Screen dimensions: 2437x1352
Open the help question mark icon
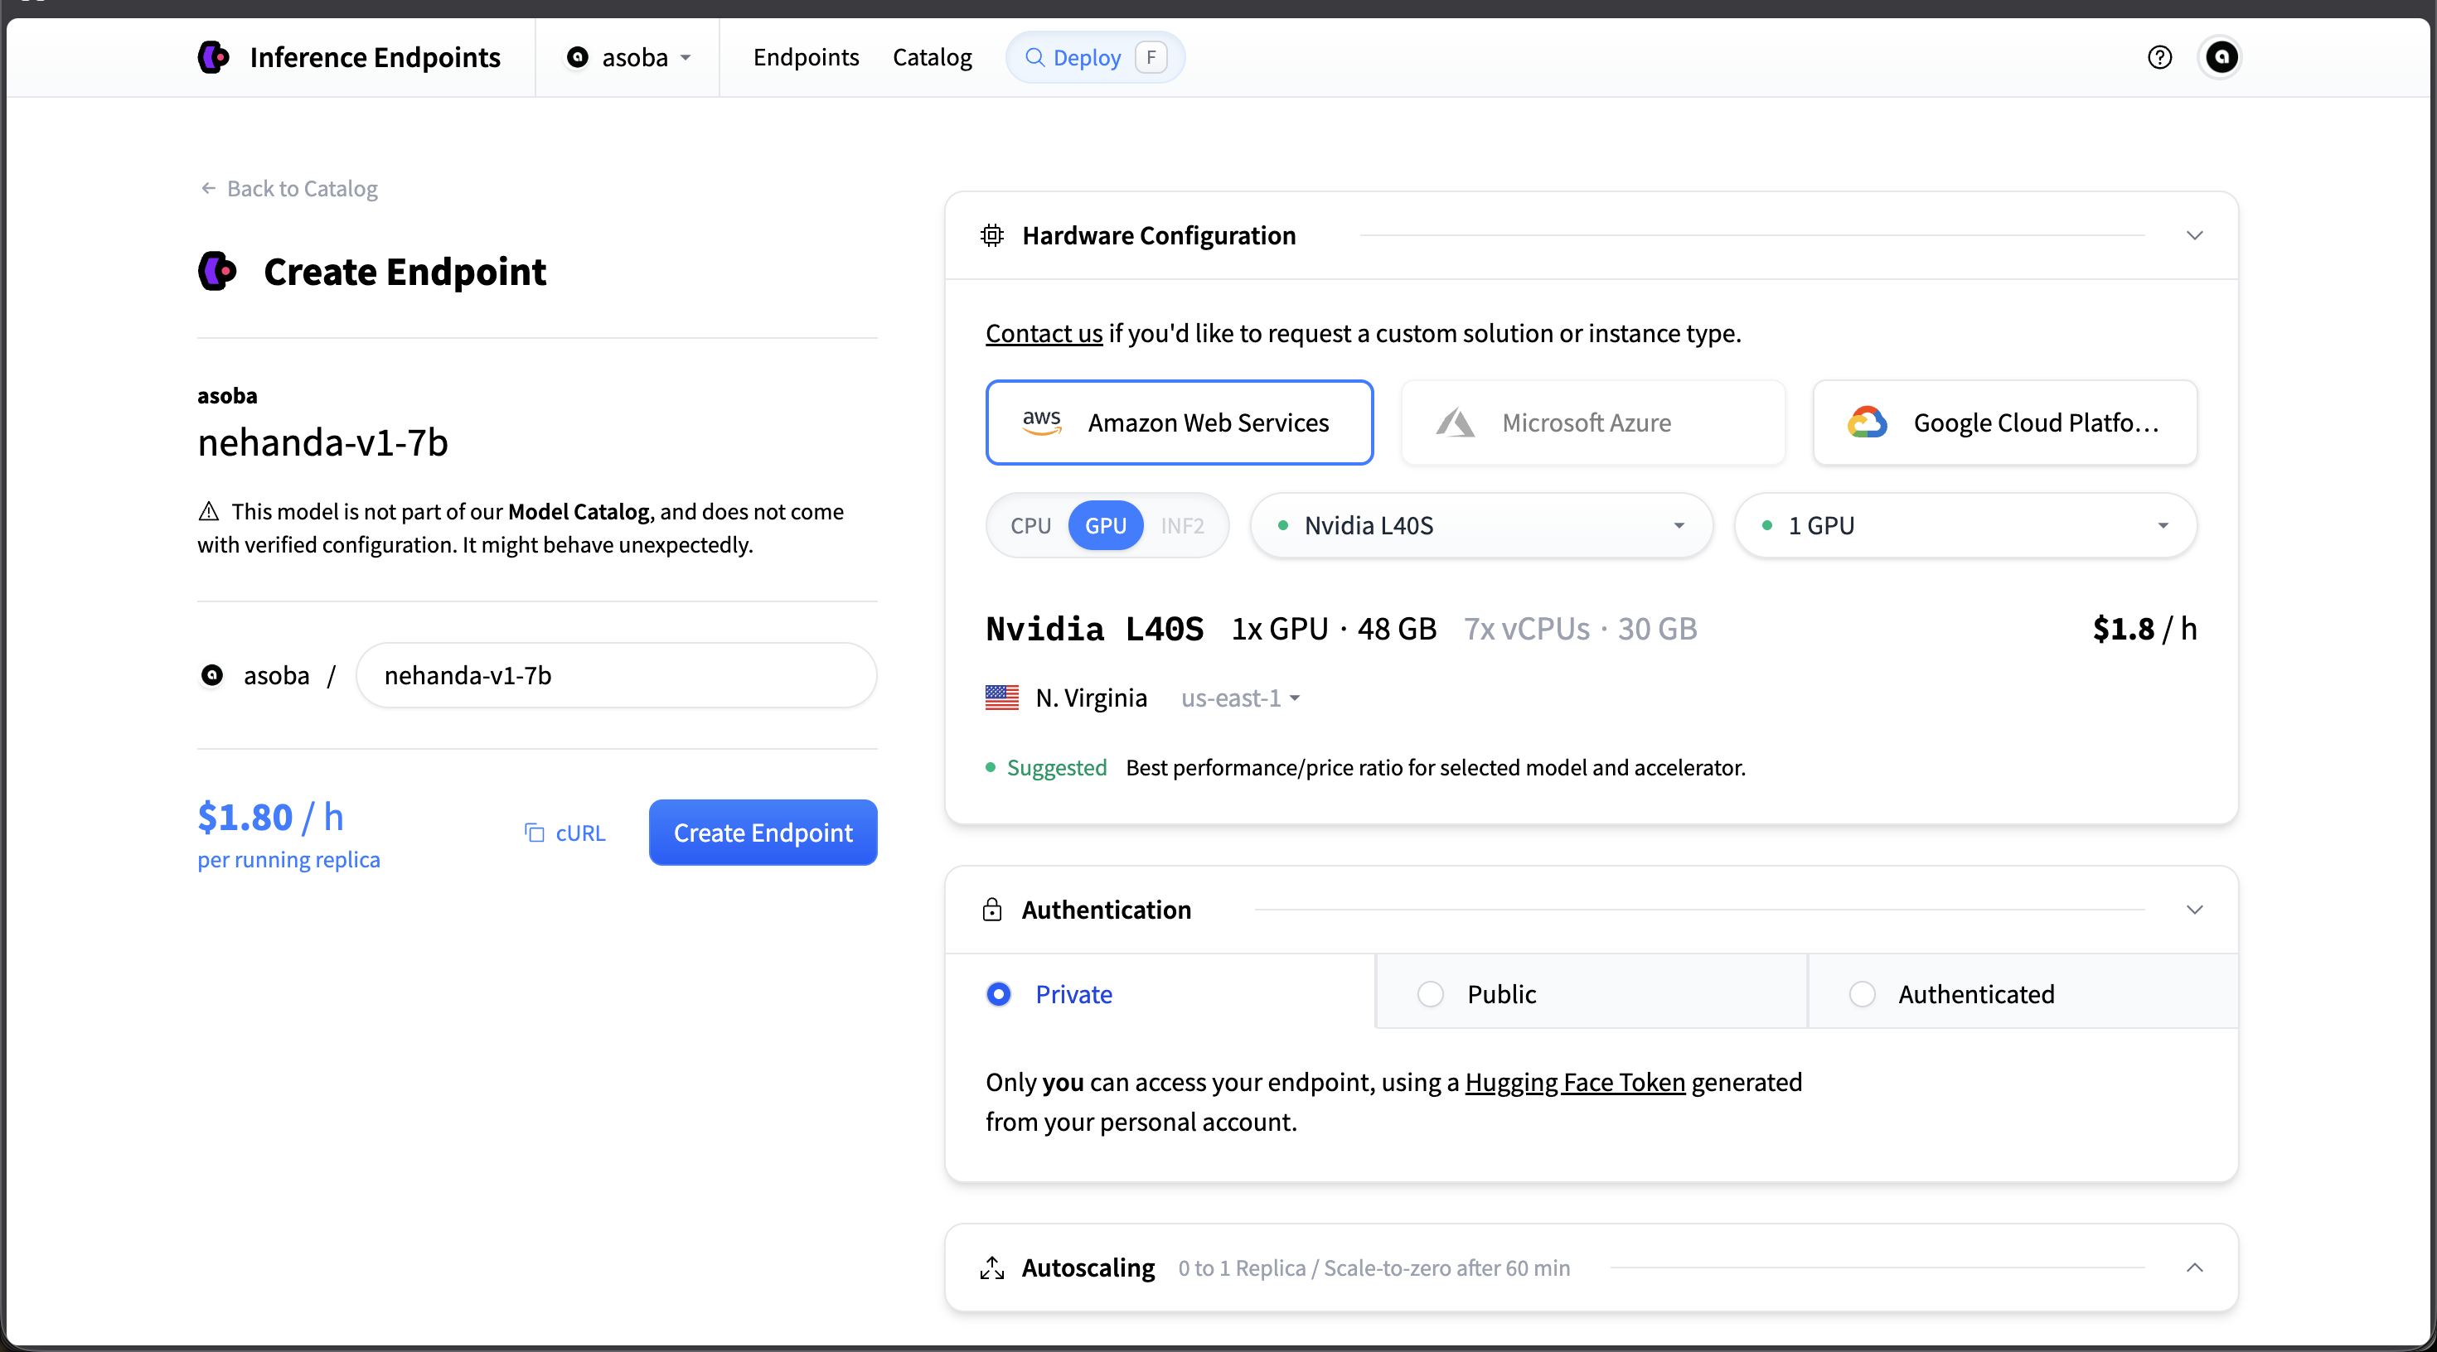coord(2158,56)
